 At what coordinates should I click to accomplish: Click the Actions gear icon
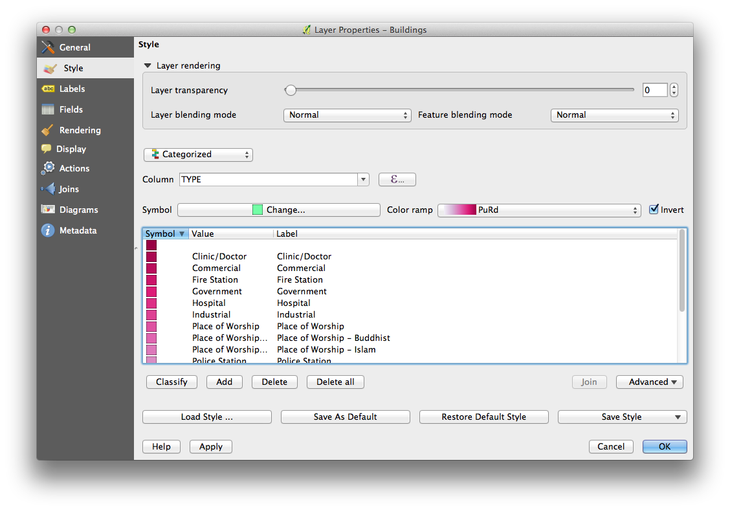coord(48,168)
